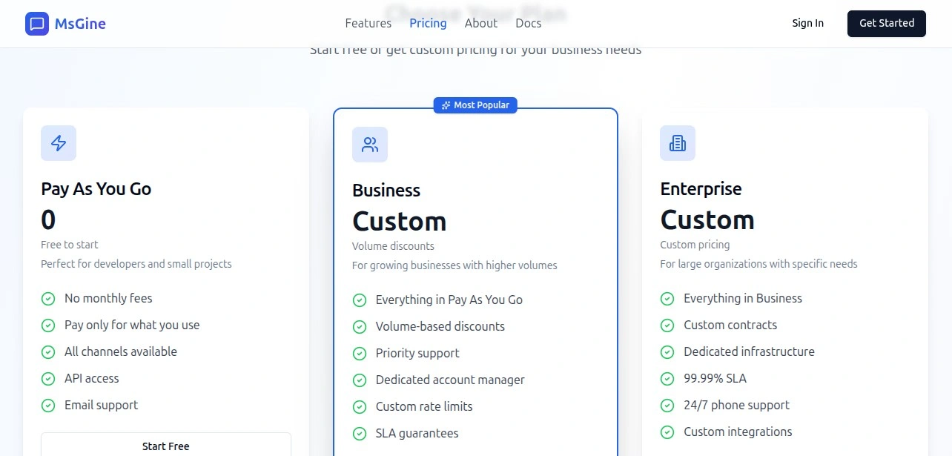Screen dimensions: 952x456
Task: Click the Start Free button
Action: [166, 446]
